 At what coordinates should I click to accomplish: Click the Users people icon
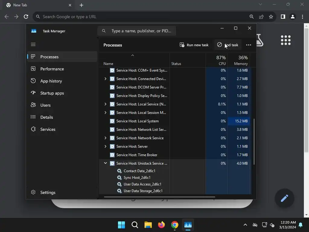(33, 105)
